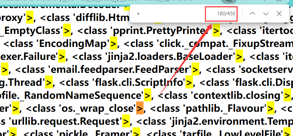
Task: Click the 180/450 match counter
Action: click(226, 14)
